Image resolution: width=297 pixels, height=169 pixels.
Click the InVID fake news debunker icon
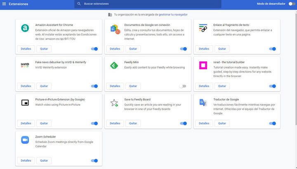pos(25,65)
